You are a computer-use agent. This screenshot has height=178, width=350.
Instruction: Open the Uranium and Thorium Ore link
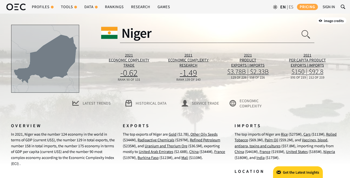click(166, 146)
